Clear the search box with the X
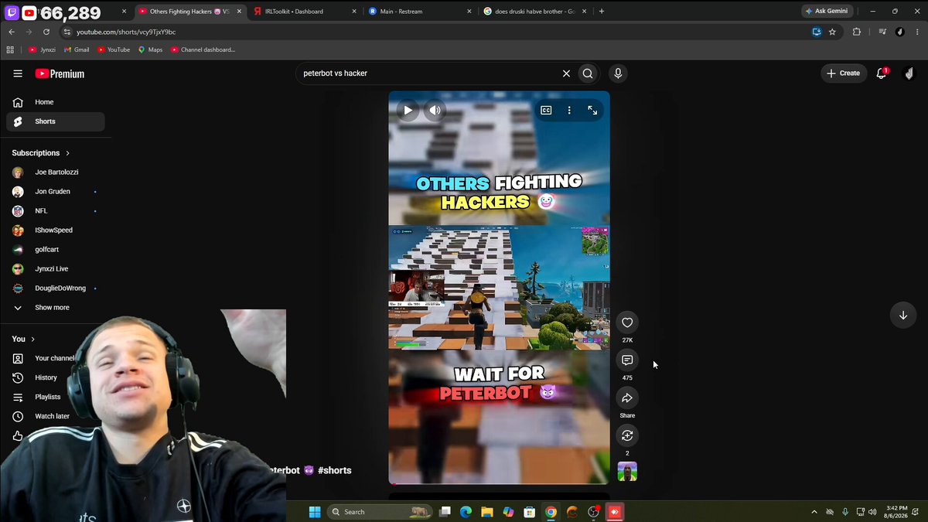Viewport: 928px width, 522px height. [x=566, y=73]
